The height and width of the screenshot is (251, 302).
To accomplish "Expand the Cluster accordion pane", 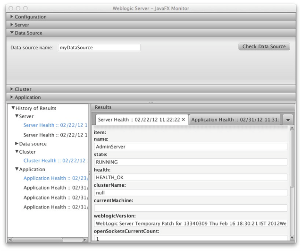I will click(x=151, y=89).
